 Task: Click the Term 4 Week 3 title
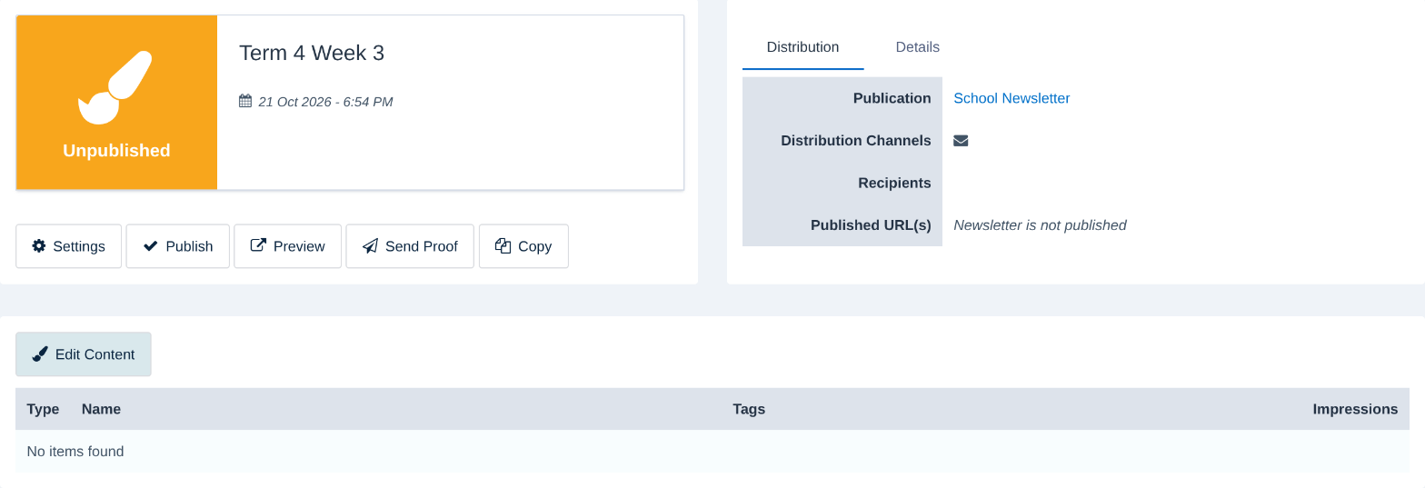(x=312, y=53)
